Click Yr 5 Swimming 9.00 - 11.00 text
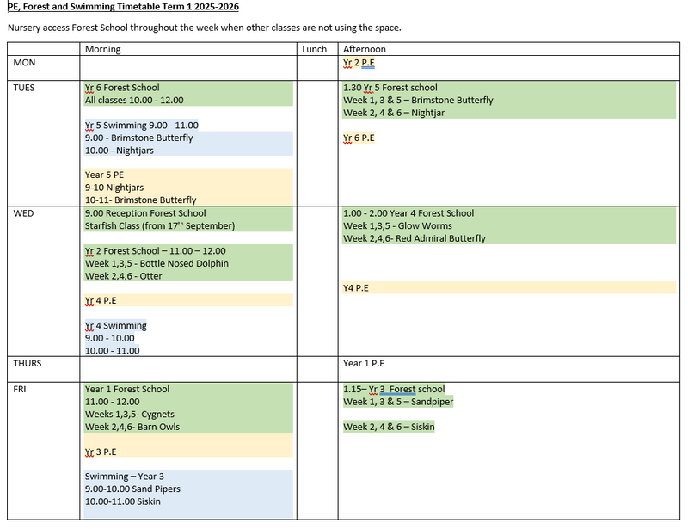 (141, 125)
